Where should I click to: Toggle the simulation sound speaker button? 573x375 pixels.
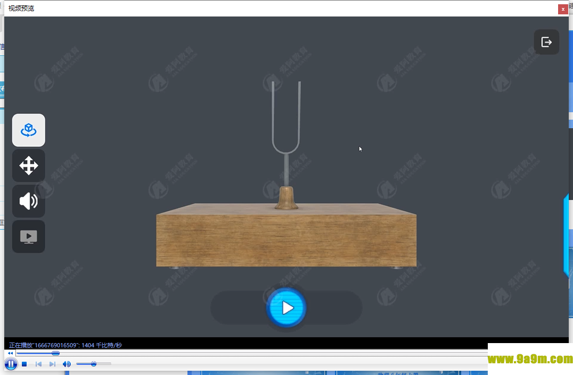[29, 202]
